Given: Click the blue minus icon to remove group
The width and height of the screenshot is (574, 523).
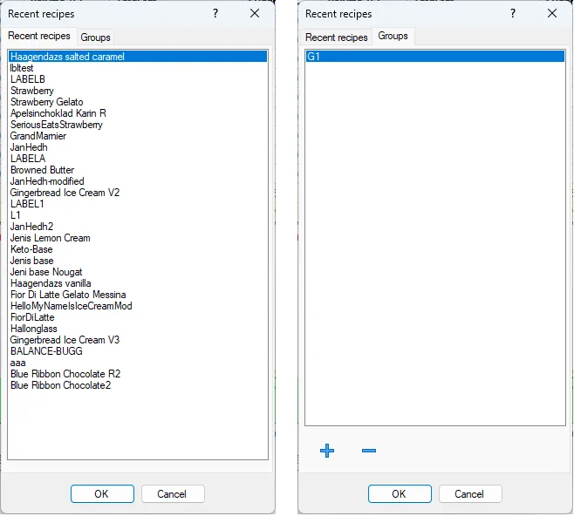Looking at the screenshot, I should [x=369, y=451].
